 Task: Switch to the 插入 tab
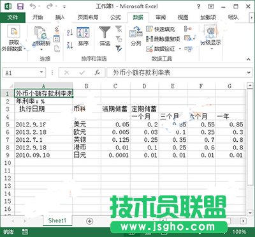(60, 17)
